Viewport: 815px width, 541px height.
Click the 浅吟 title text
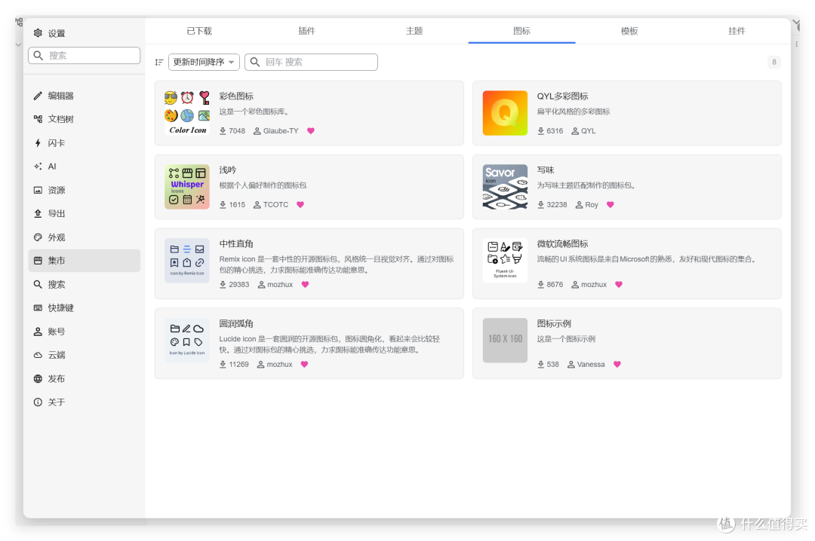[x=228, y=170]
